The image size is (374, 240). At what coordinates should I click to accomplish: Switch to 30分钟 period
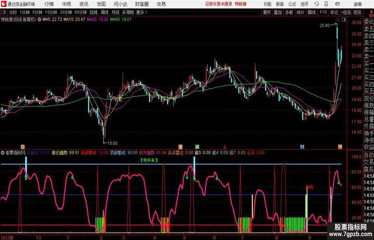[x=66, y=12]
